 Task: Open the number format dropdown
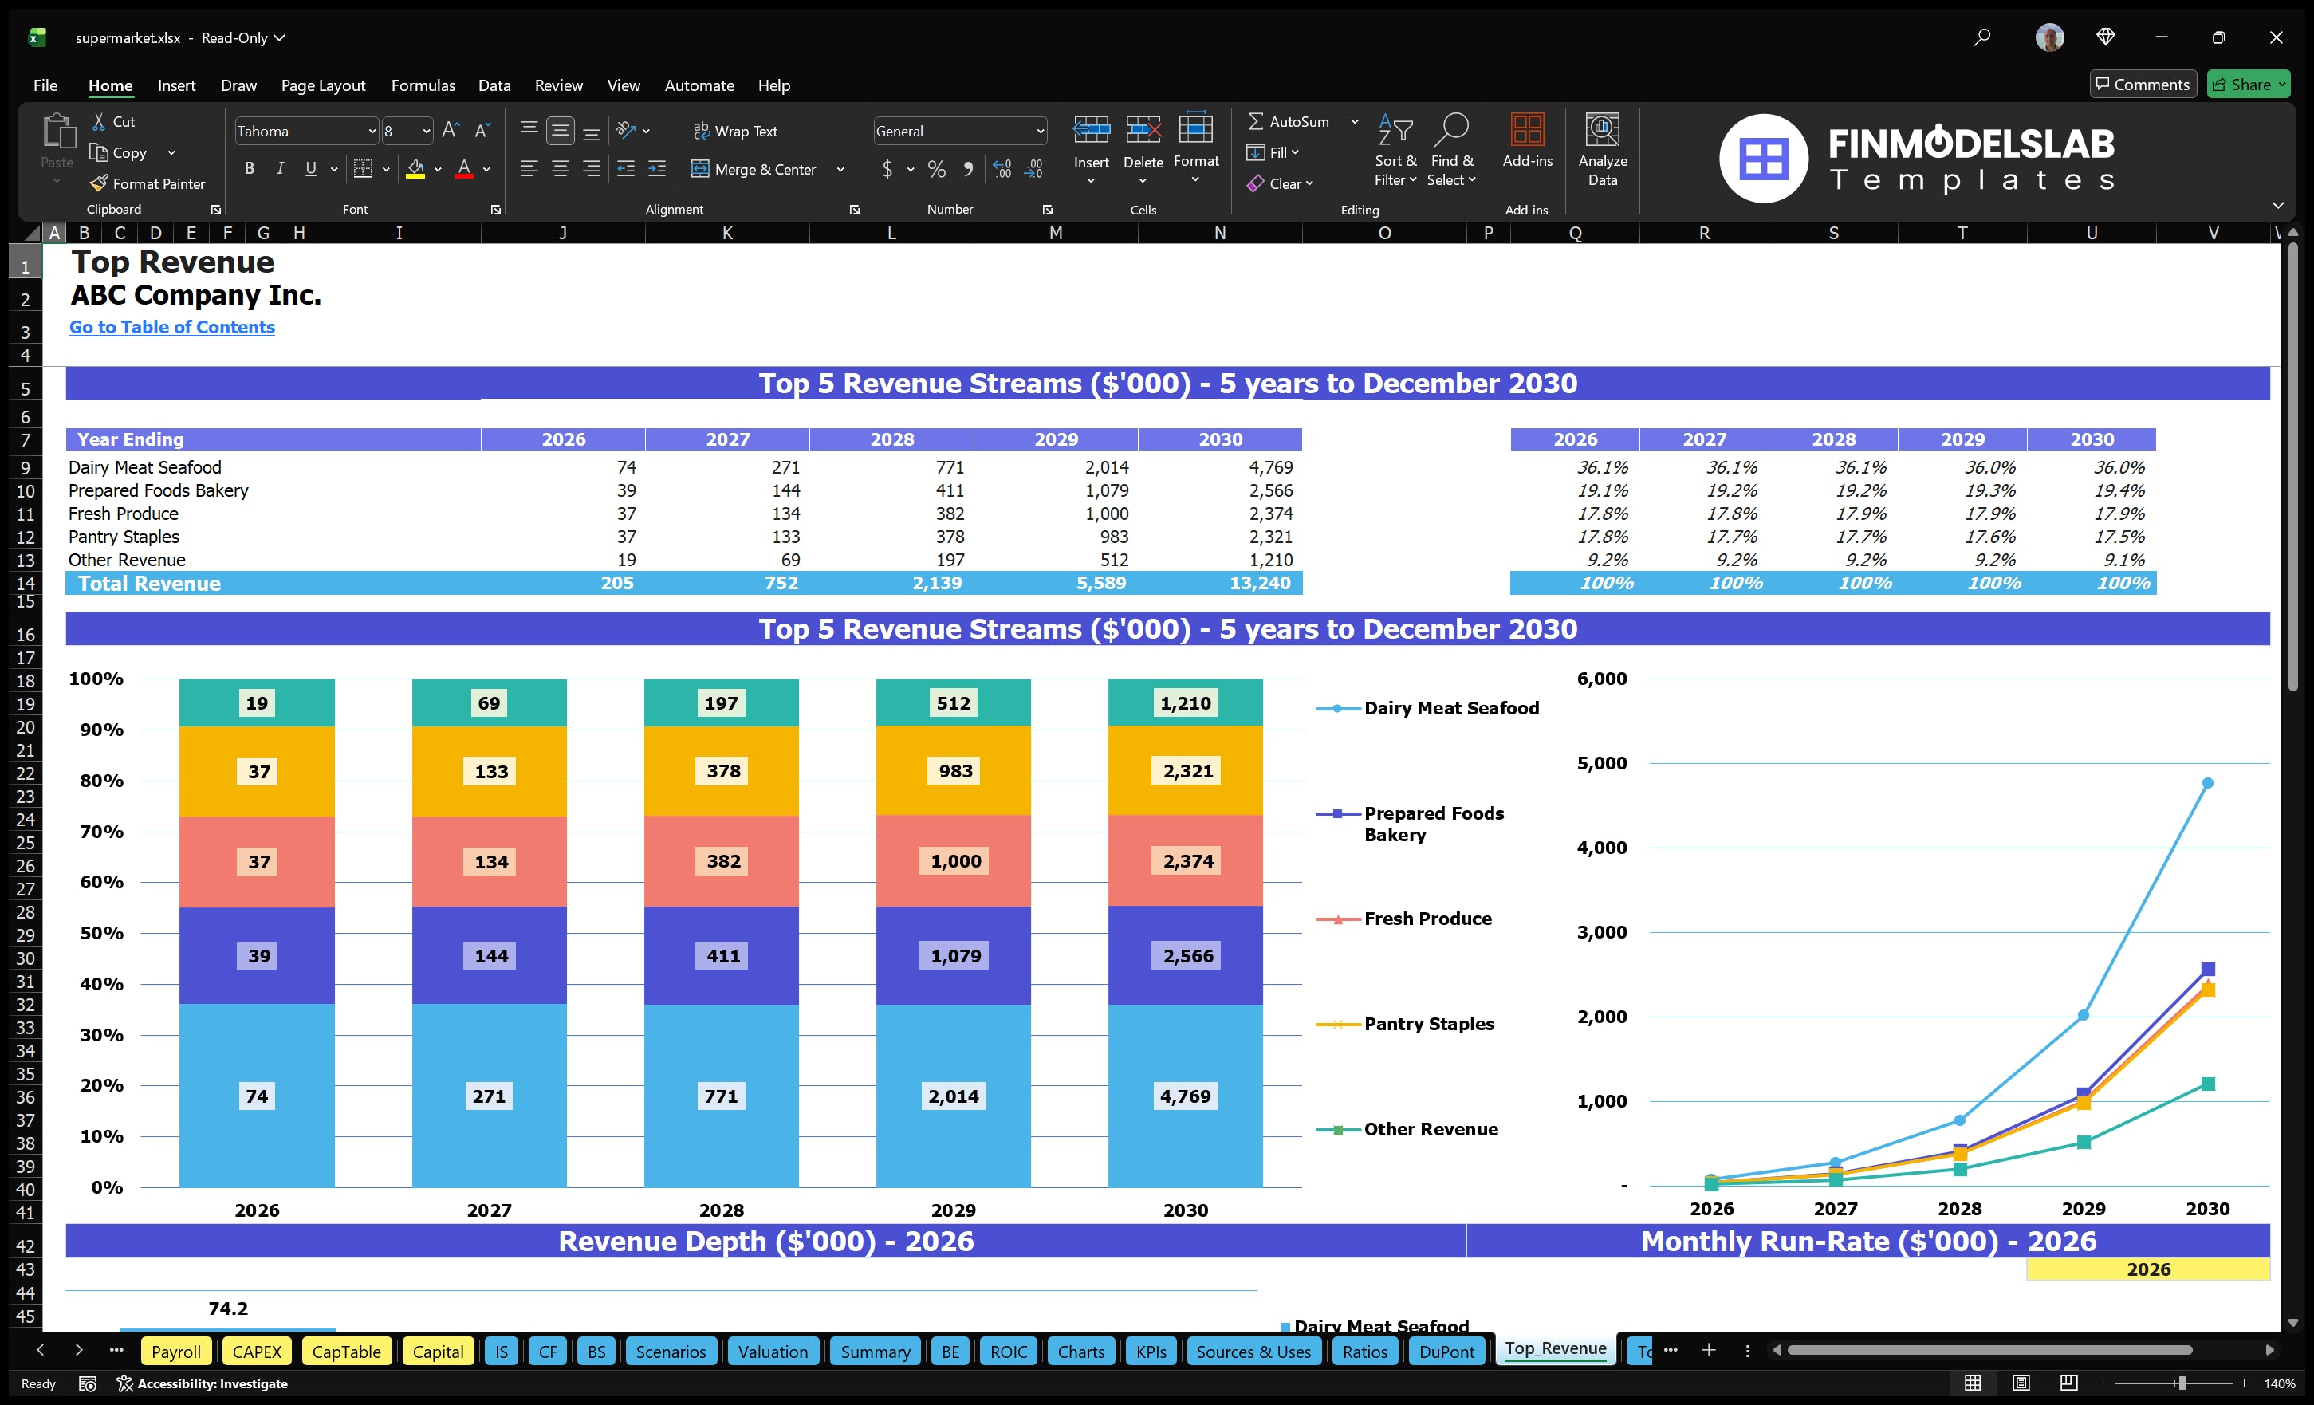click(1039, 131)
